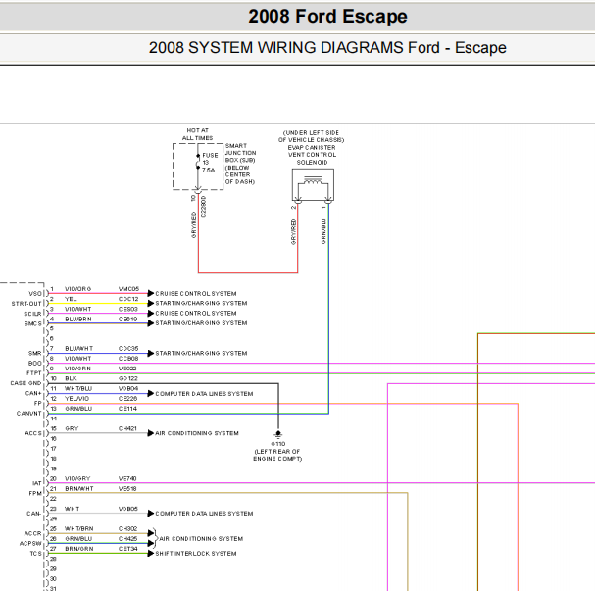The width and height of the screenshot is (595, 591).
Task: Click the CANVNT pin label
Action: 28,414
